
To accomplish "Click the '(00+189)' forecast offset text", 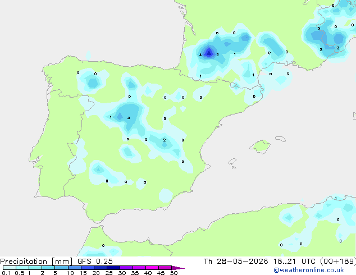I will 338,262.
